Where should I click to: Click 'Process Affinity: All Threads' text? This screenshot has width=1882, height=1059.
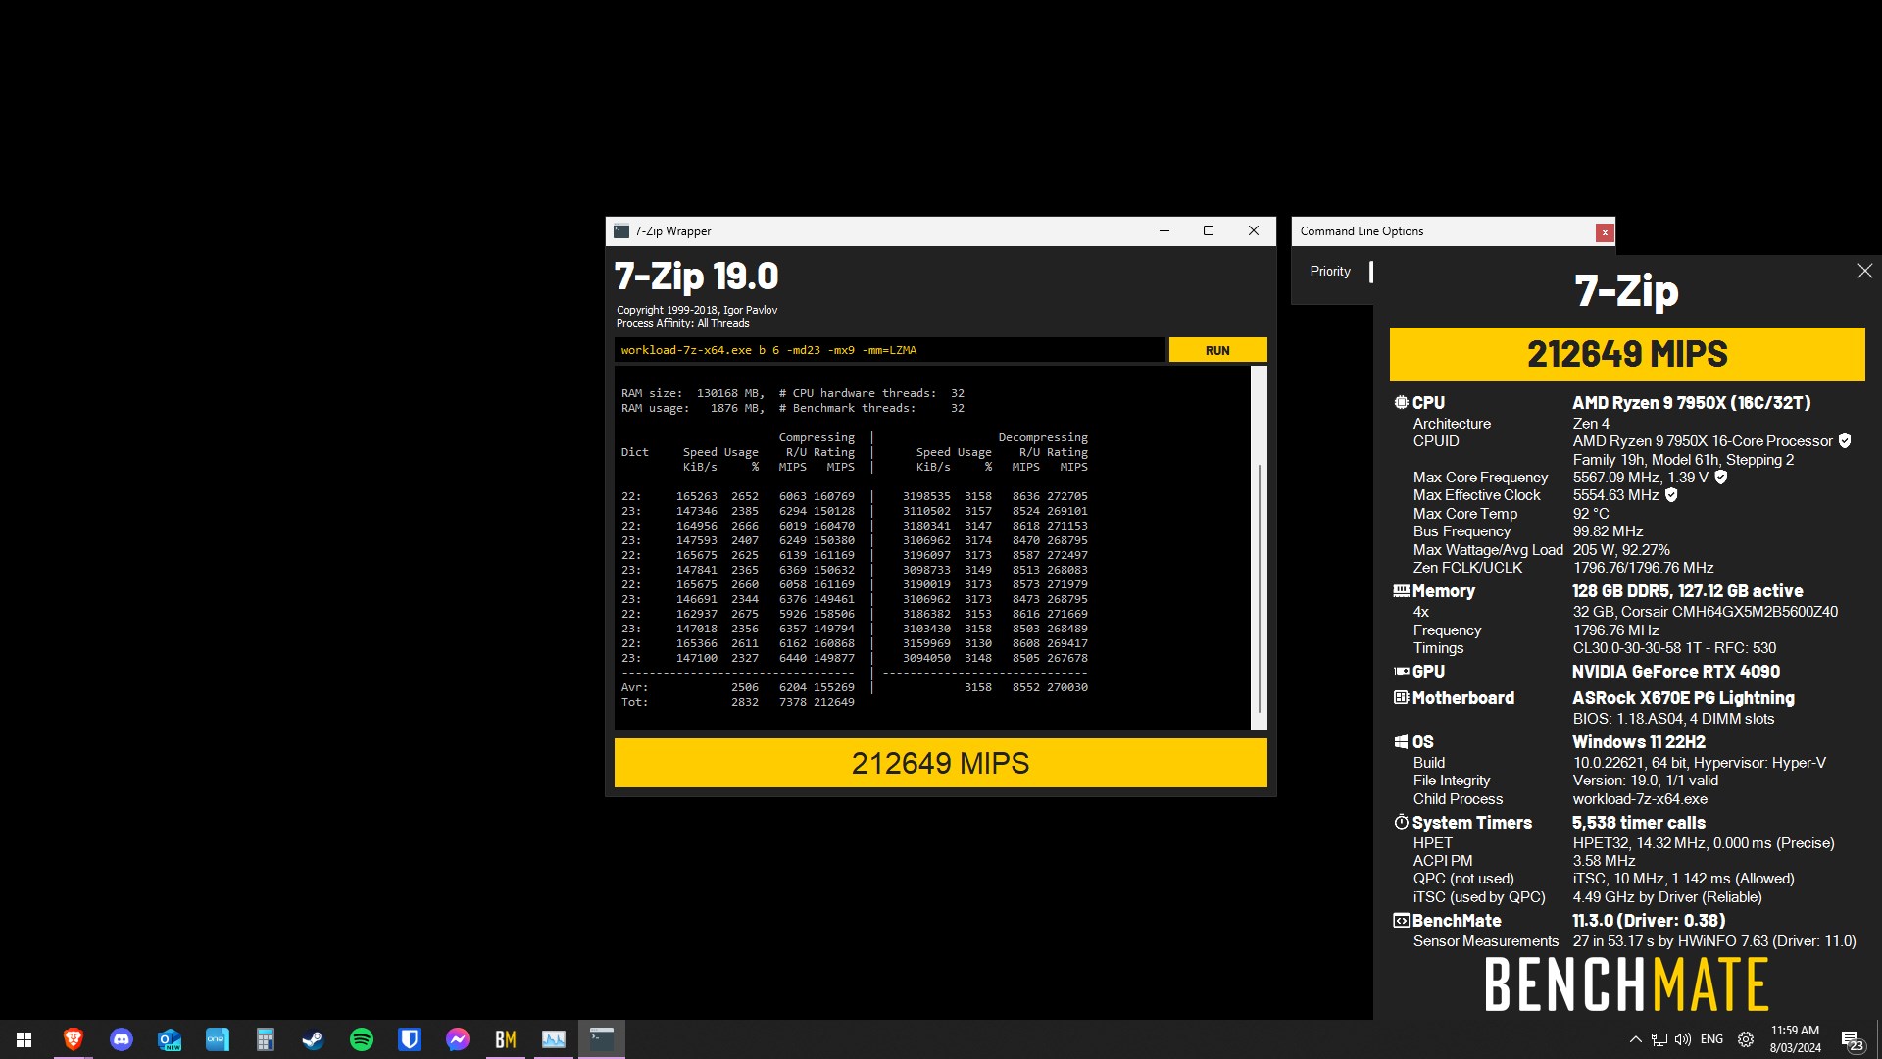(x=683, y=323)
